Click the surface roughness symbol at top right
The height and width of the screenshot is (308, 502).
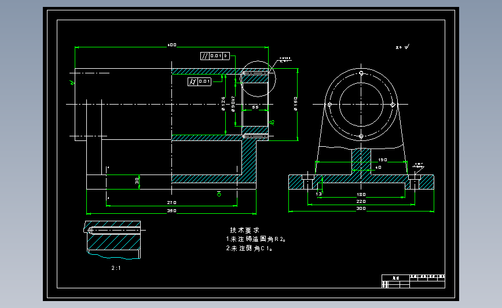coord(402,47)
